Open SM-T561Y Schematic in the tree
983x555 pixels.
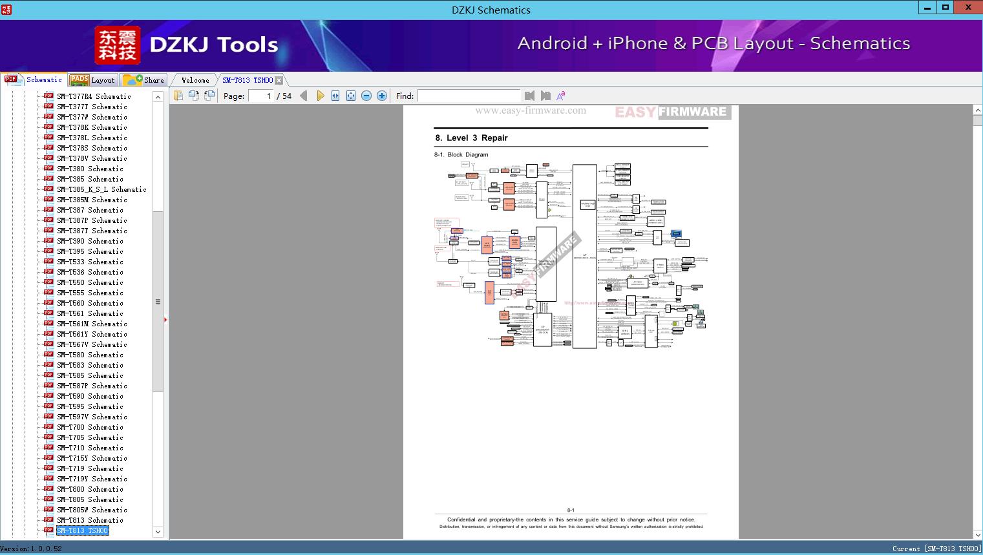[92, 334]
